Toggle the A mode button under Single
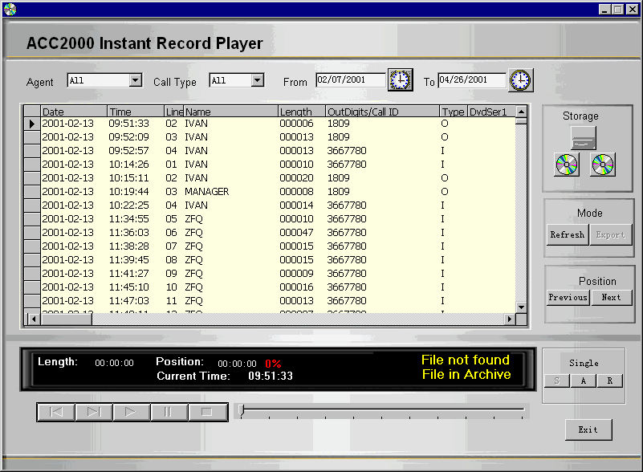The width and height of the screenshot is (643, 472). [x=584, y=380]
